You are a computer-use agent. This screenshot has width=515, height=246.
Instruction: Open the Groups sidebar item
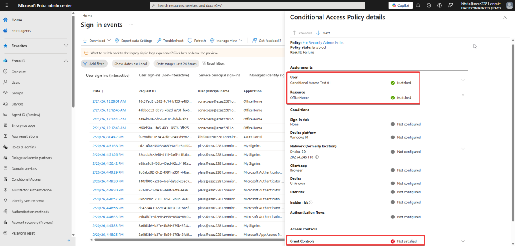[x=17, y=93]
